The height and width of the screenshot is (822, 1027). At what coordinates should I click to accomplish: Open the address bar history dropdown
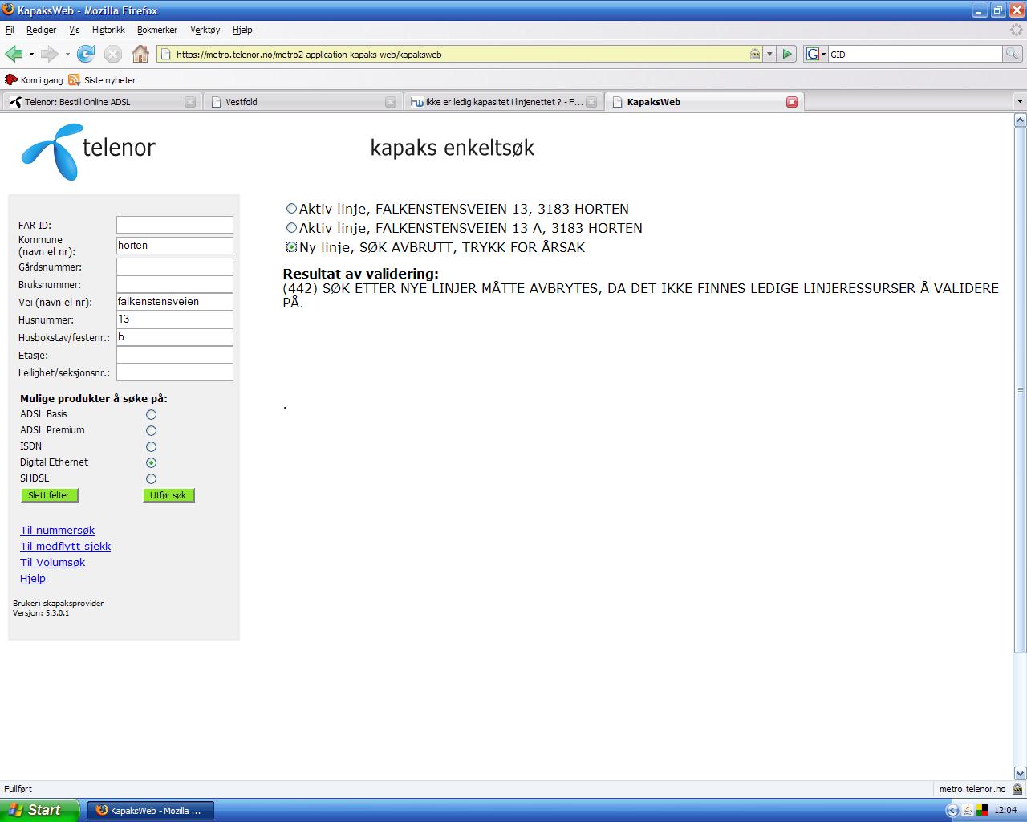pos(769,54)
